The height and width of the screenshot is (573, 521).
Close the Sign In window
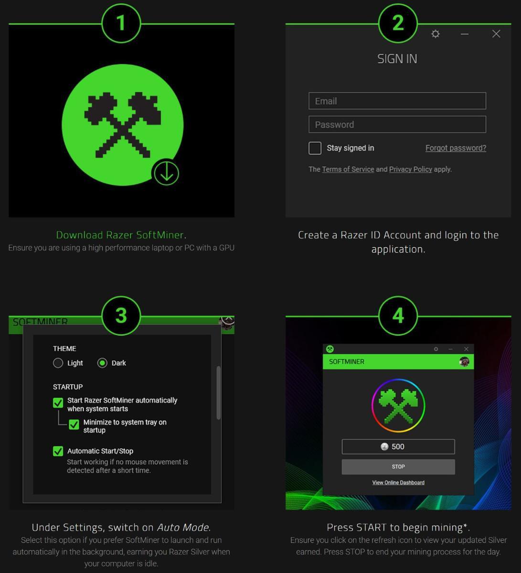coord(496,34)
